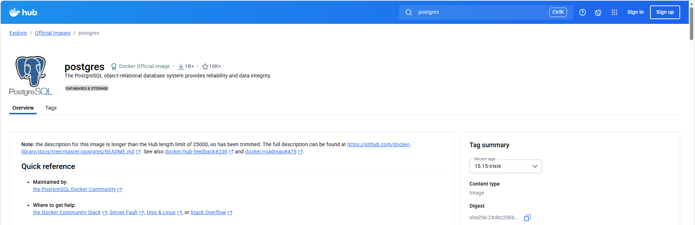Click external link icon after roadmap#475

(x=300, y=152)
